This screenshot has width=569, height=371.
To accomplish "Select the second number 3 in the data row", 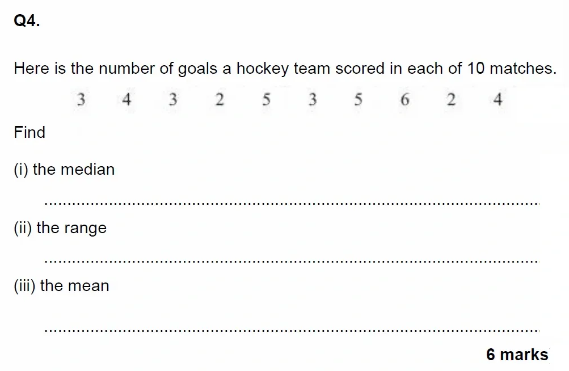I will pyautogui.click(x=173, y=100).
